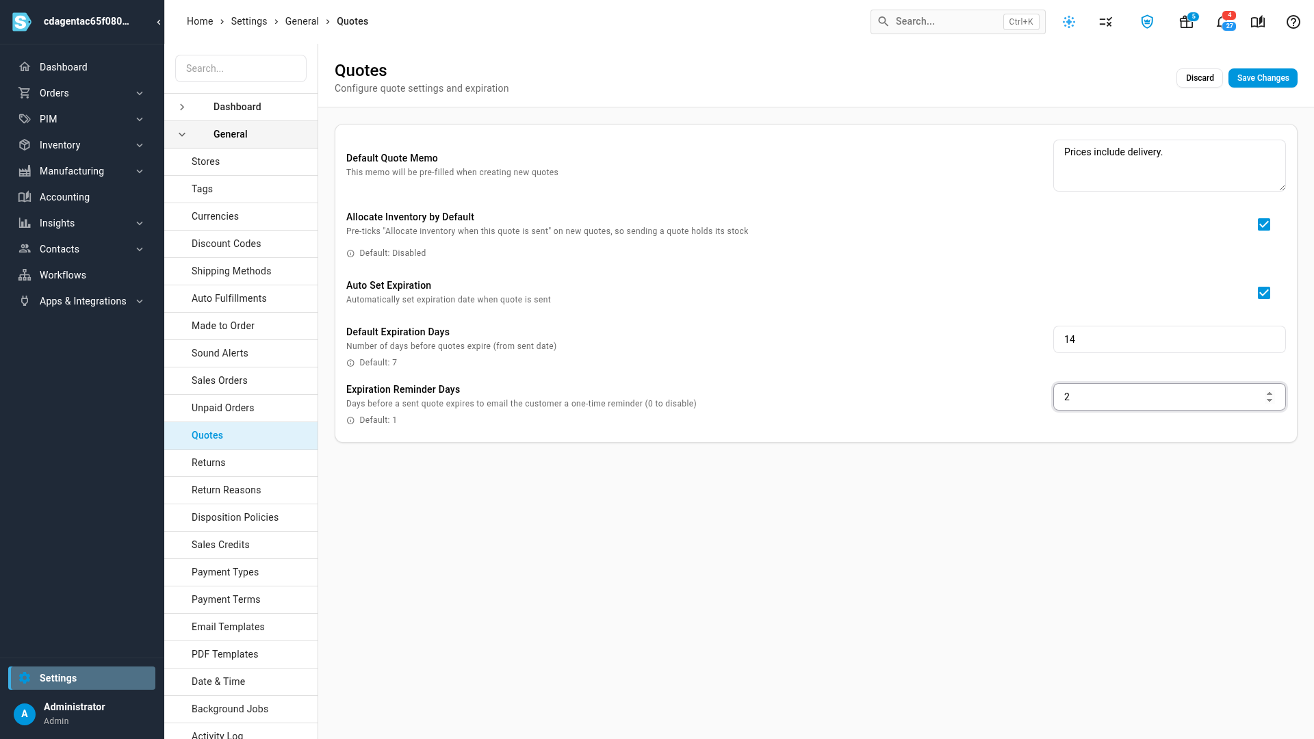Collapse the General settings section

click(182, 134)
